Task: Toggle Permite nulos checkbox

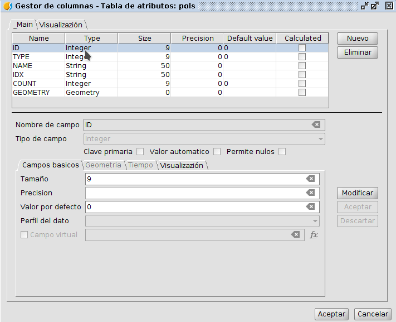Action: point(282,152)
